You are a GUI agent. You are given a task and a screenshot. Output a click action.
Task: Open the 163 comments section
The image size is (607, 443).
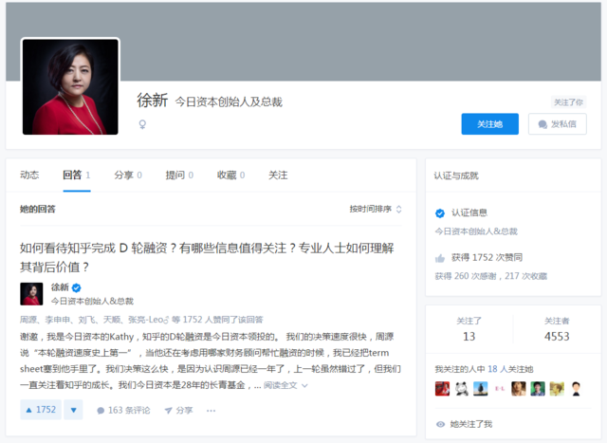[x=123, y=411]
